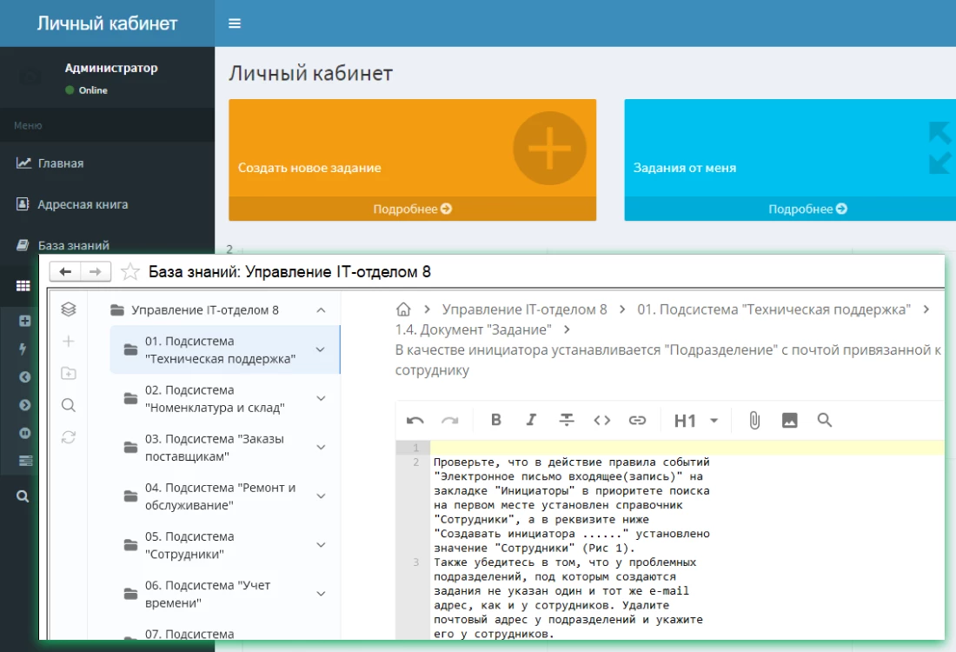Insert code block using brackets icon

coord(601,420)
